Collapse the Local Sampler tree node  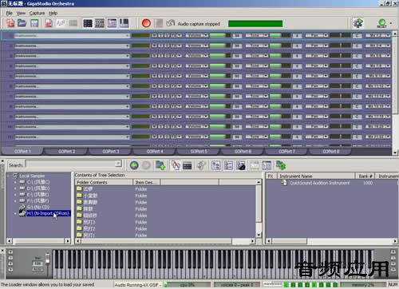[x=8, y=176]
